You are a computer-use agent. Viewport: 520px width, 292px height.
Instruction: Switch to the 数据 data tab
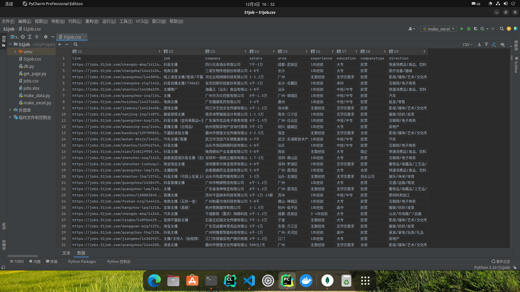coord(81,253)
